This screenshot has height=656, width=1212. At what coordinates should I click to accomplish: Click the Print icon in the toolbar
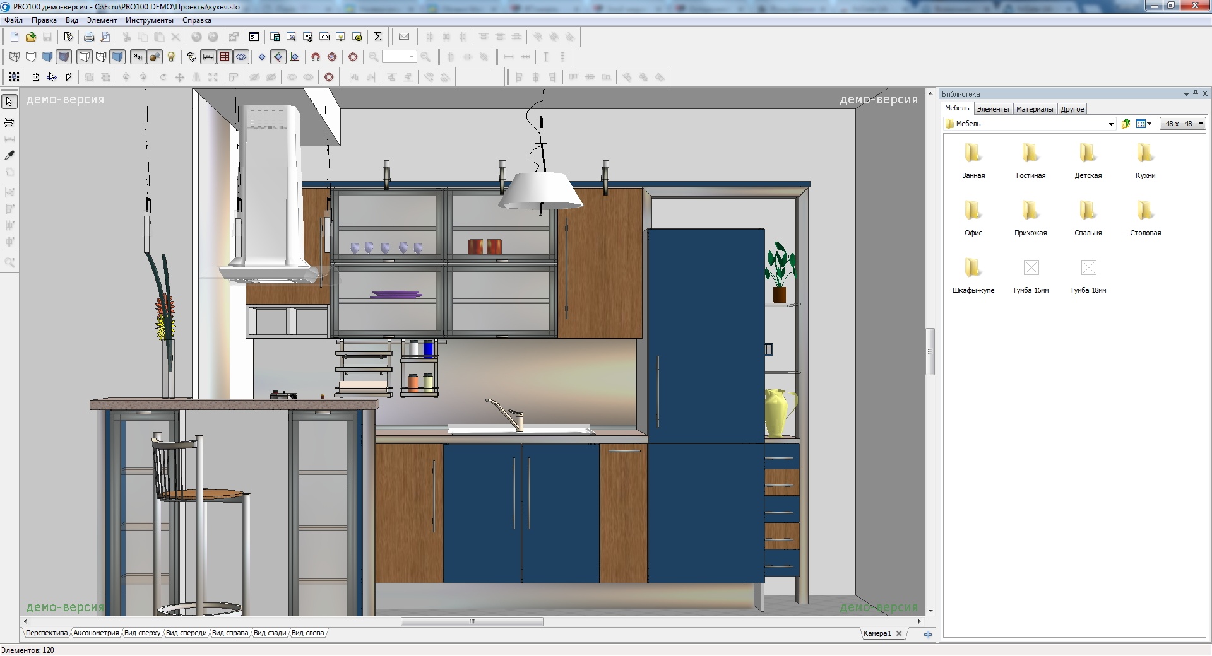pos(89,37)
